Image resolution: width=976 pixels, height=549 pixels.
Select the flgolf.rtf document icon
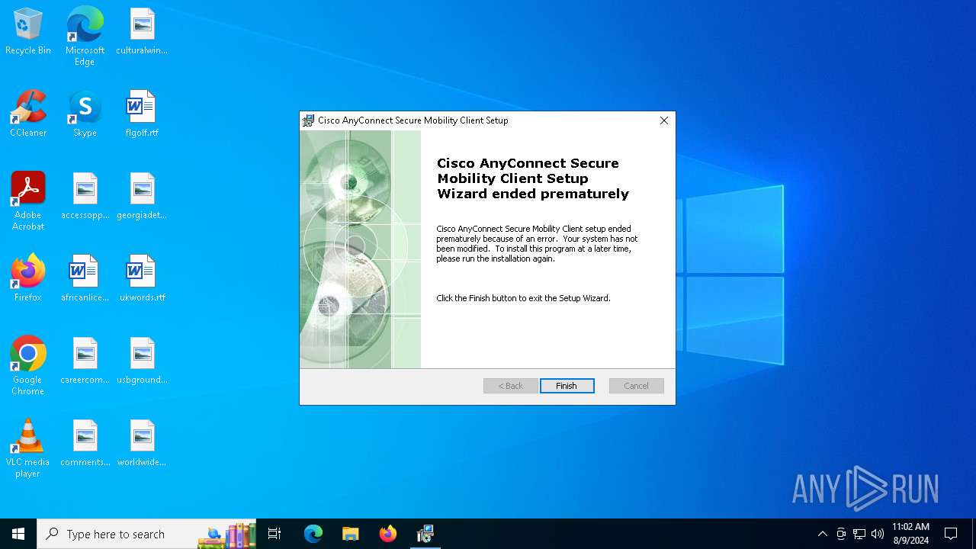point(142,114)
